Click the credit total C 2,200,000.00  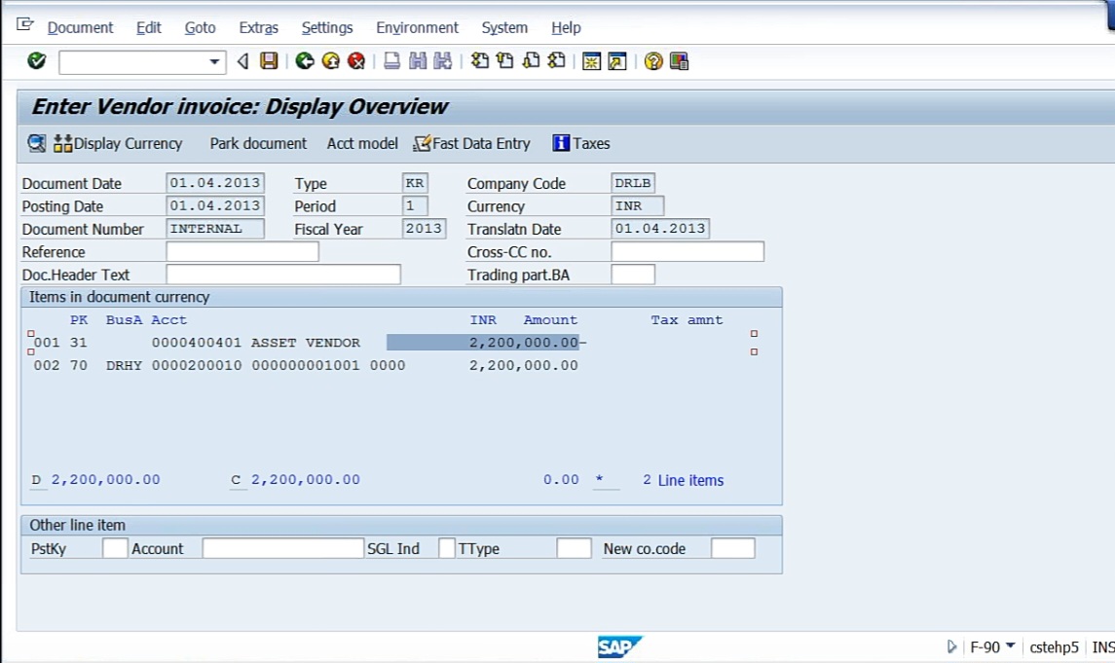click(296, 480)
